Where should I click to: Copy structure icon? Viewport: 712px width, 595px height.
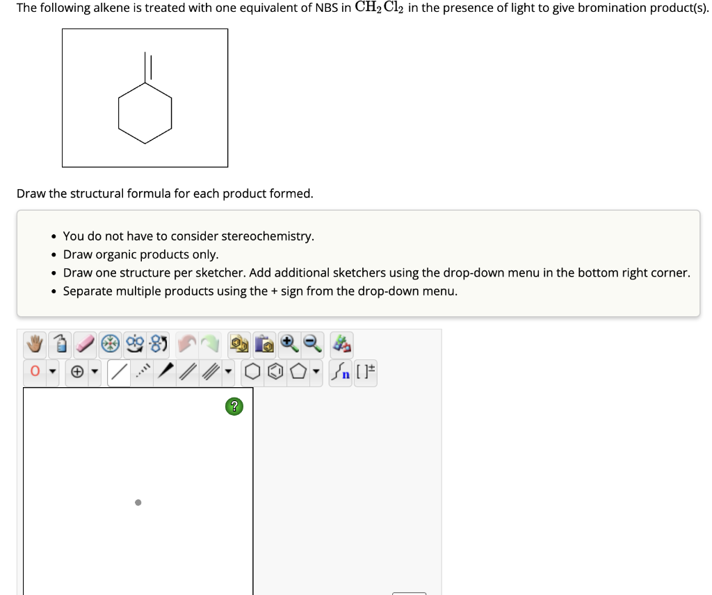pyautogui.click(x=239, y=343)
